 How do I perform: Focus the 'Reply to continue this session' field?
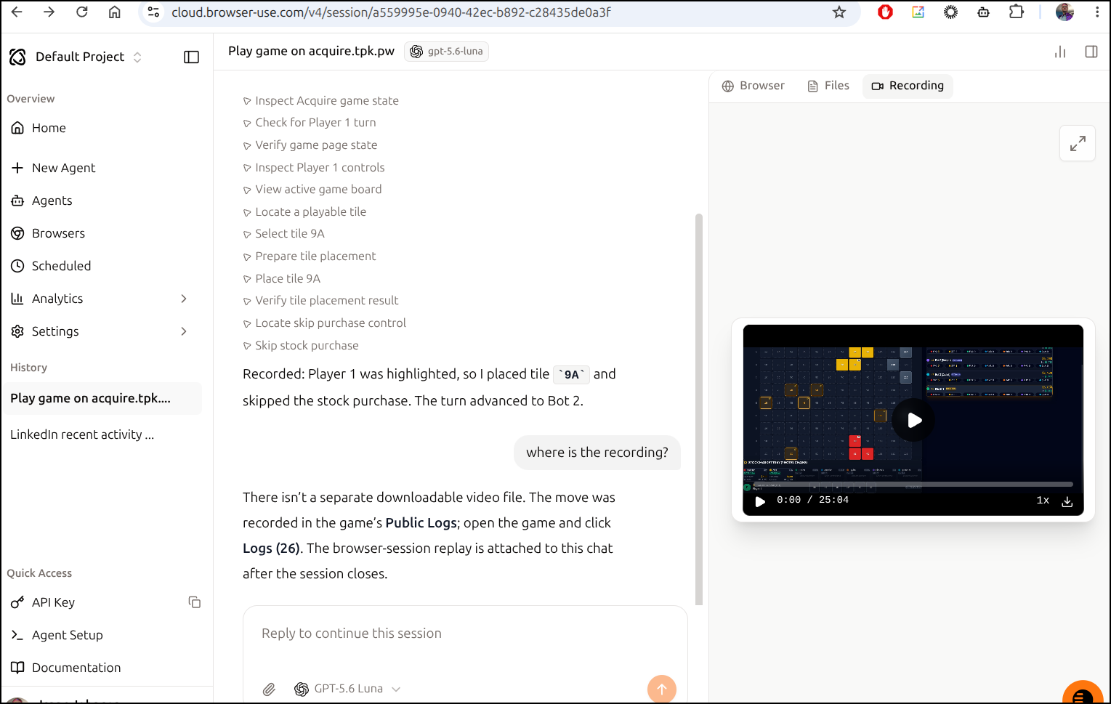click(x=465, y=634)
